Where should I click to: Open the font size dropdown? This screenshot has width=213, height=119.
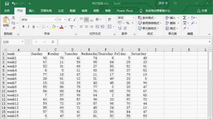(65, 20)
